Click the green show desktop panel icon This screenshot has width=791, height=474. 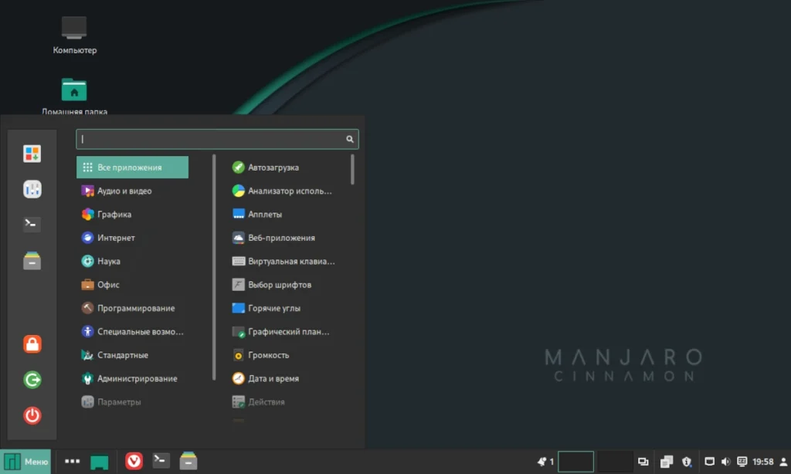coord(100,462)
